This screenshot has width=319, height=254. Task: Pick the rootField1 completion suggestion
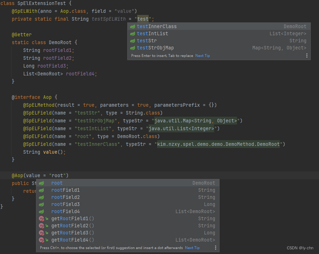pyautogui.click(x=128, y=190)
